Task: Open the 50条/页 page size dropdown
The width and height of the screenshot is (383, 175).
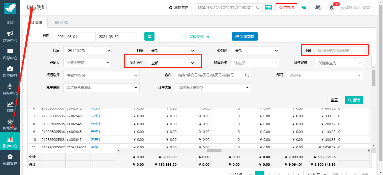Action: [x=317, y=174]
